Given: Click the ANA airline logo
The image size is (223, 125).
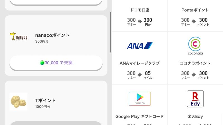Looking at the screenshot, I should tap(140, 46).
